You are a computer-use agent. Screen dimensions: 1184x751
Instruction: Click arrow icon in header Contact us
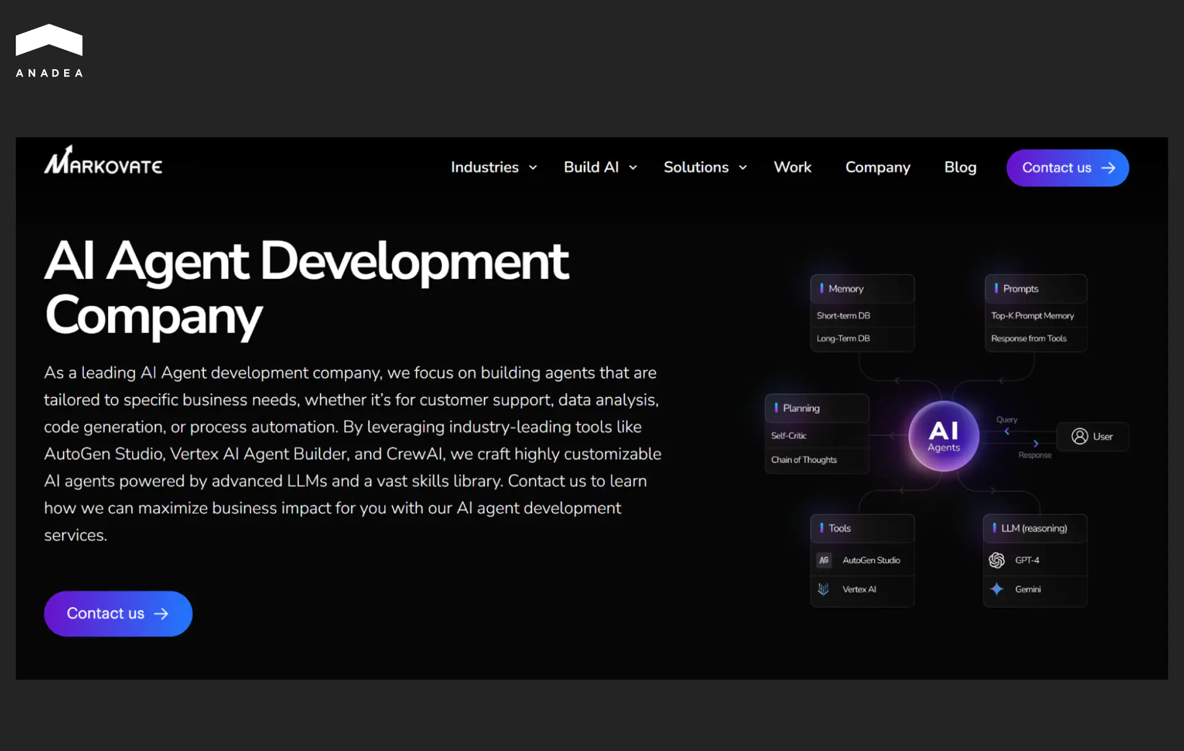[1108, 168]
